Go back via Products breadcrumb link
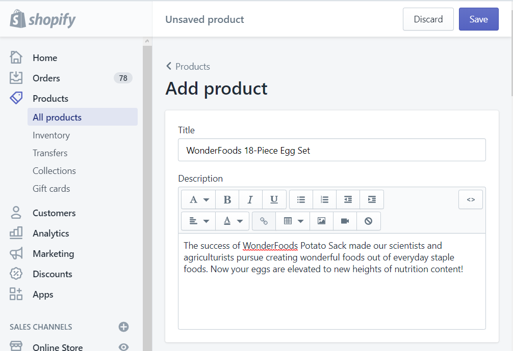The image size is (513, 351). [188, 66]
